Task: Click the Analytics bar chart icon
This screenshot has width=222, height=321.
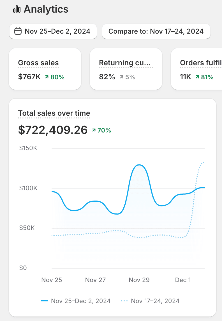Action: point(17,9)
